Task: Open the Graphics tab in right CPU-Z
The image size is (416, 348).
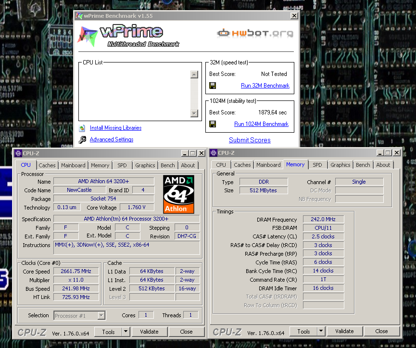Action: (340, 165)
